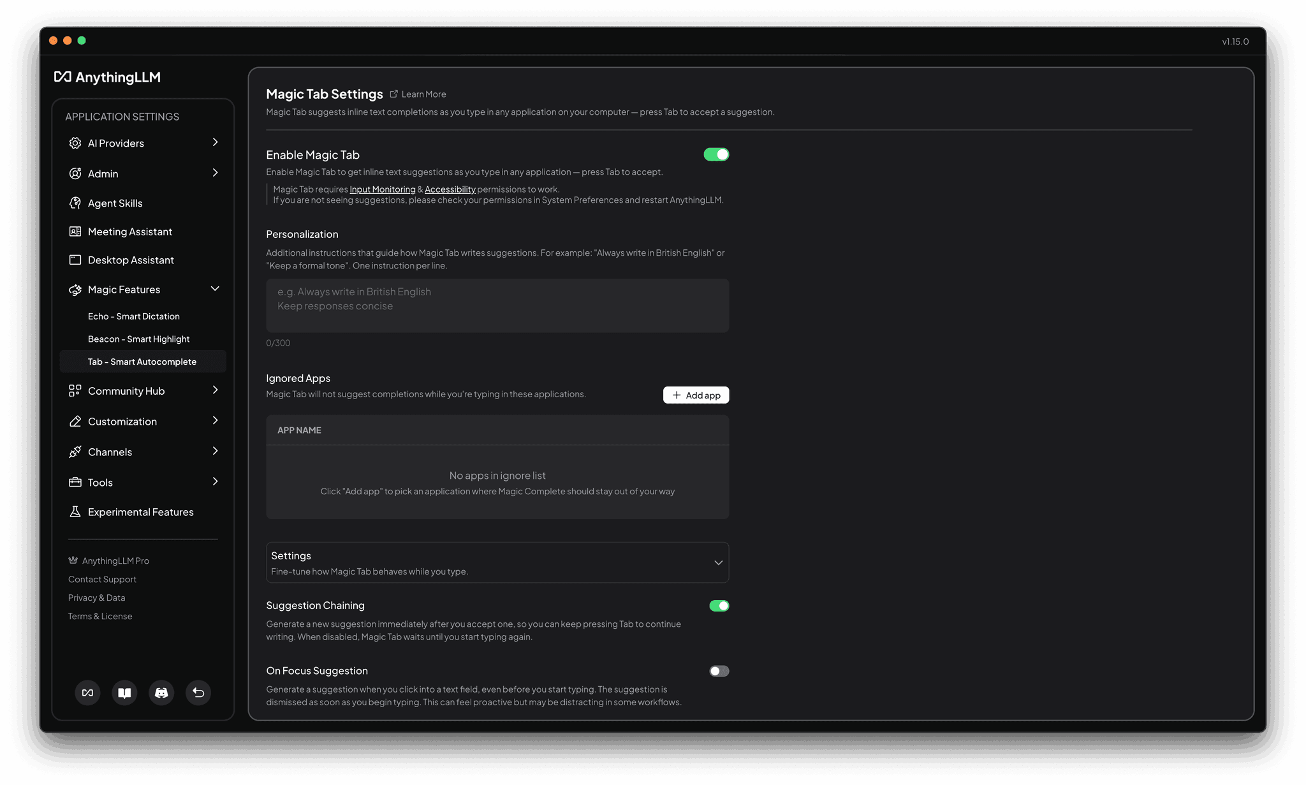Click the Desktop Assistant window icon
The image size is (1306, 785).
coord(75,260)
